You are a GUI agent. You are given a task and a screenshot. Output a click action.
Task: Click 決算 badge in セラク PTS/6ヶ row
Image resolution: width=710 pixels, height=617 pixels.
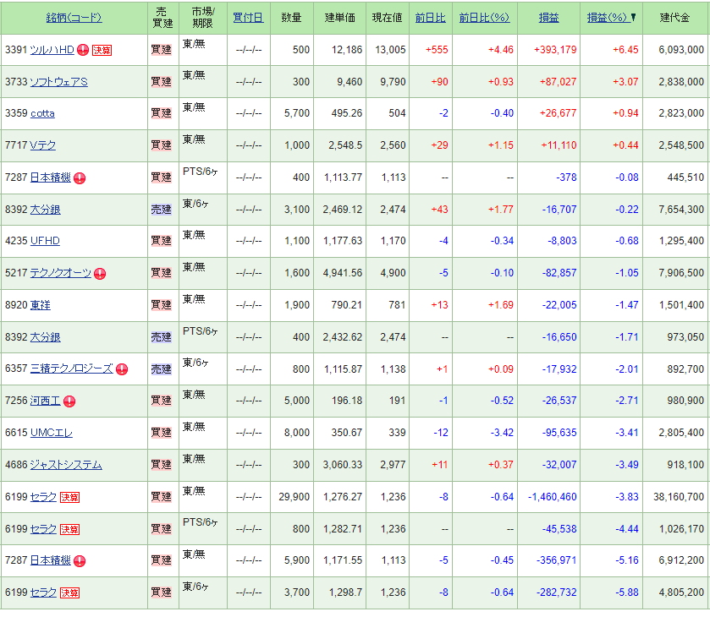pos(69,529)
